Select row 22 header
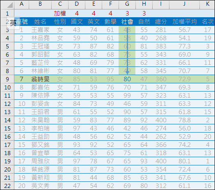Viewport: 215px width, 190px height. 7,186
